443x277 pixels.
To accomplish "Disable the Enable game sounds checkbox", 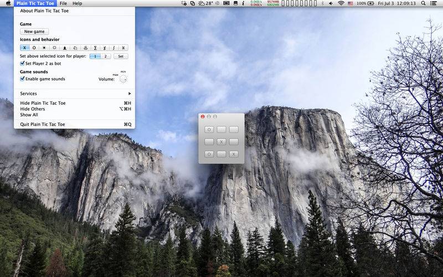I will click(23, 79).
